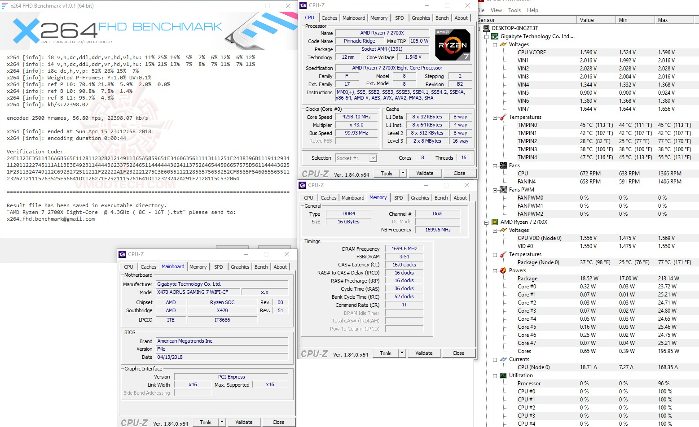Image resolution: width=699 pixels, height=427 pixels.
Task: Click the motherboard Model field X470 AORUS GAMING 7 WIFI-CF
Action: tap(198, 292)
